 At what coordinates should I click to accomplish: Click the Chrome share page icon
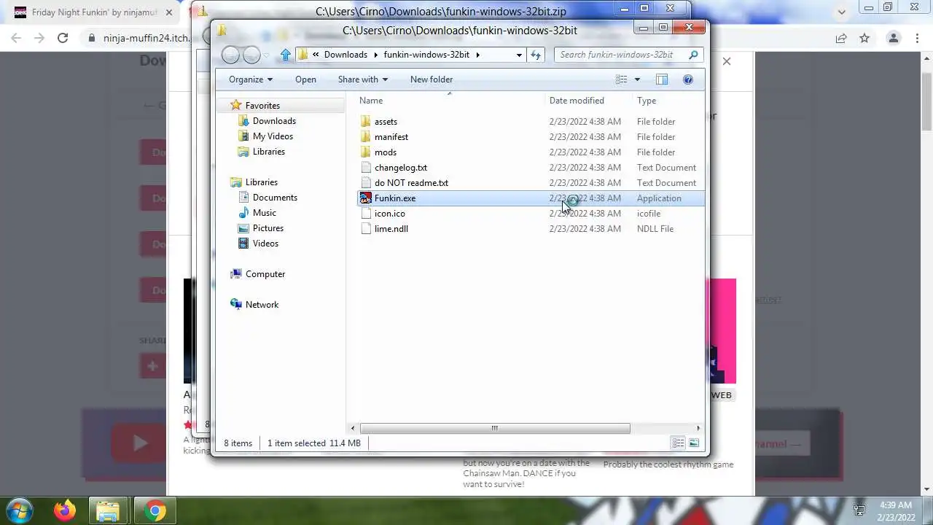click(841, 38)
